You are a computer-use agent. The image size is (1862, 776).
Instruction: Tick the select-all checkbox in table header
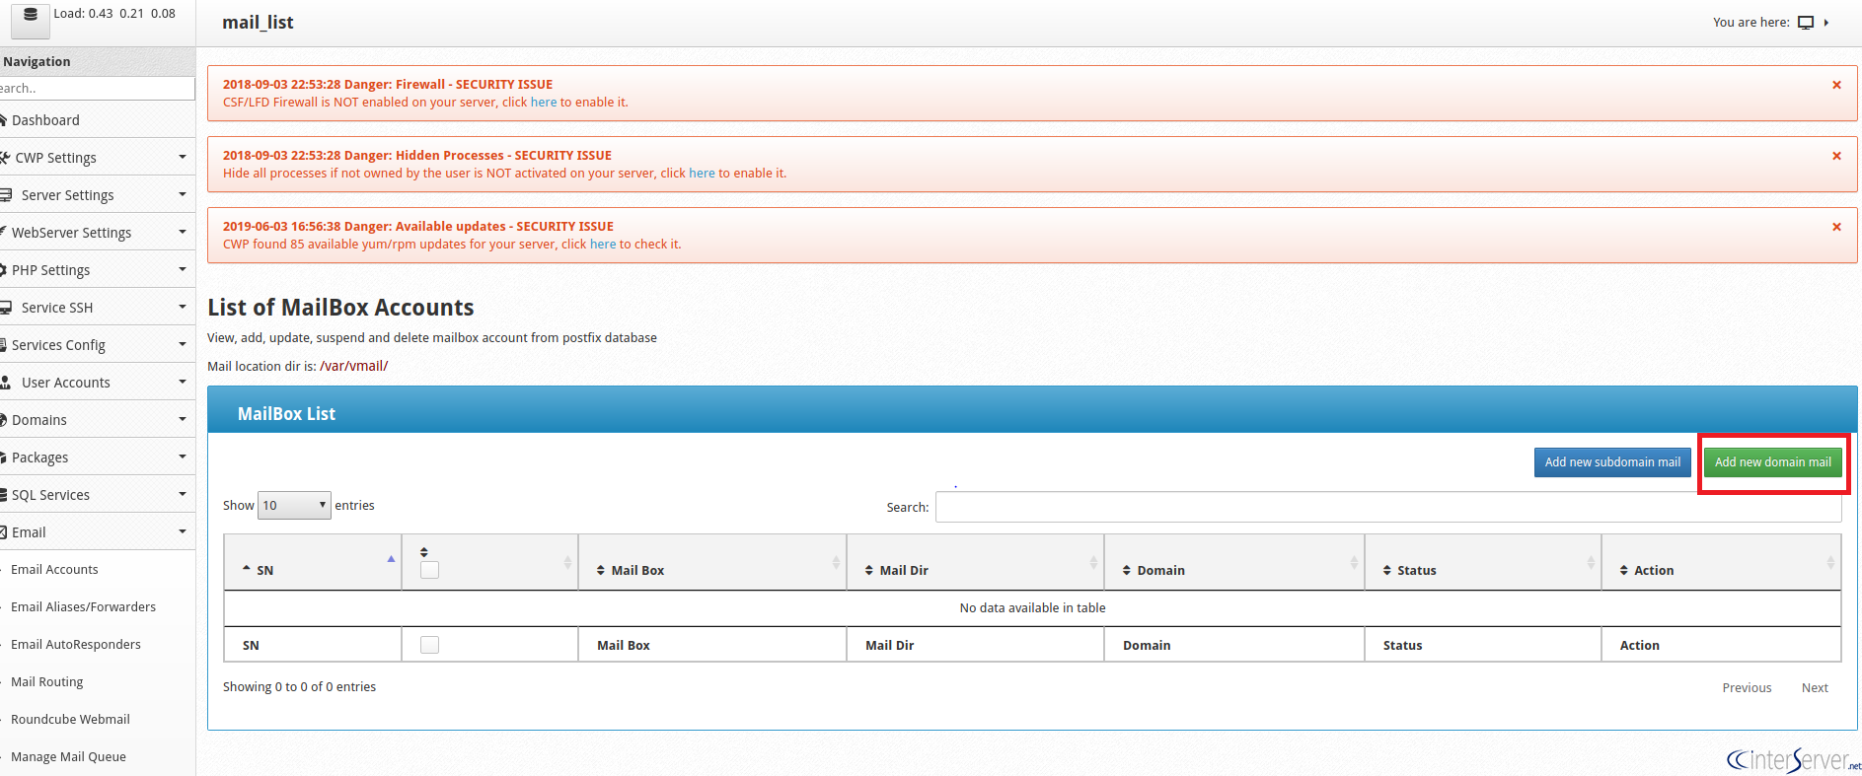[x=429, y=570]
